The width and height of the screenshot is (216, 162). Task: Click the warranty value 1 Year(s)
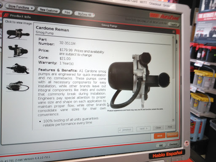pyautogui.click(x=66, y=63)
